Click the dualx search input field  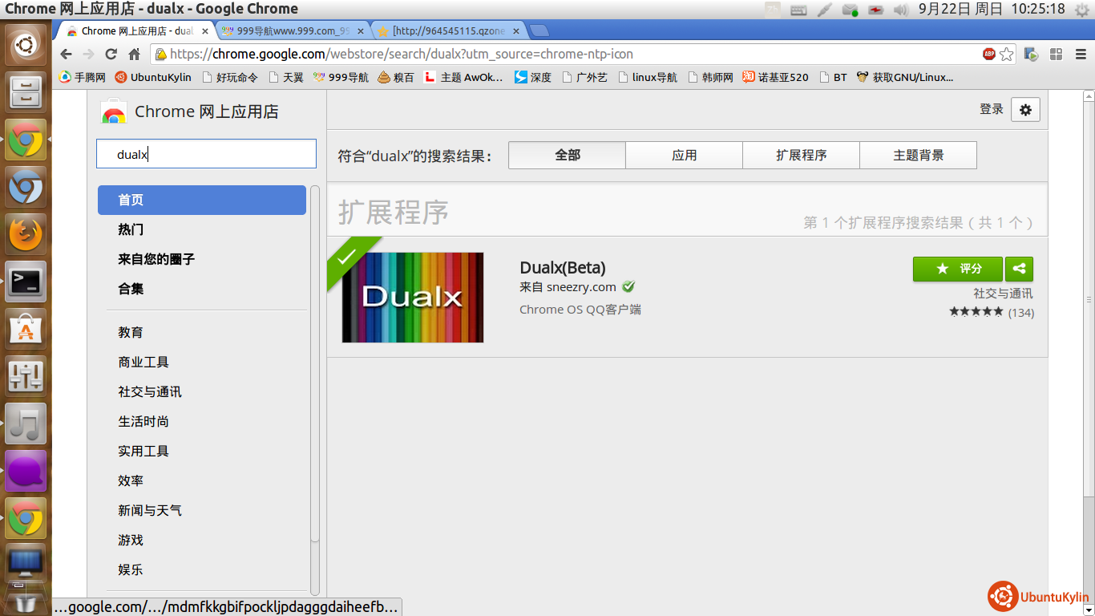(206, 154)
